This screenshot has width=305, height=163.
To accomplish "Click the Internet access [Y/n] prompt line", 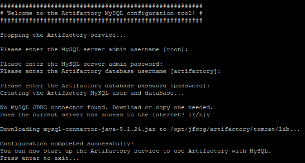I will (105, 115).
